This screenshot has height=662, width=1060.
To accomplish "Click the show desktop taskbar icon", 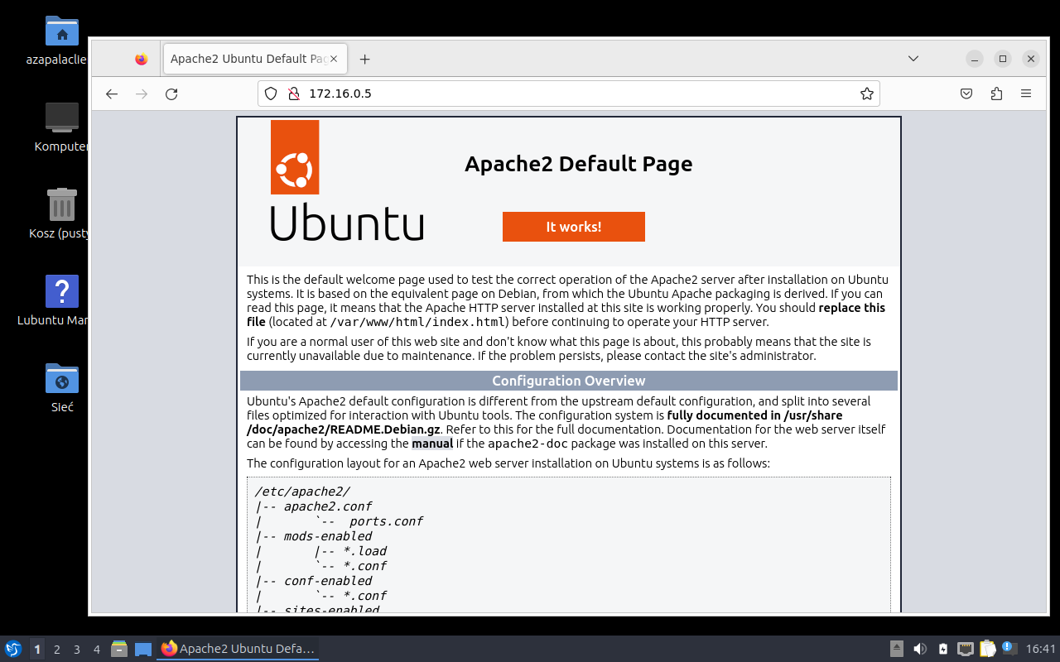I will coord(143,649).
